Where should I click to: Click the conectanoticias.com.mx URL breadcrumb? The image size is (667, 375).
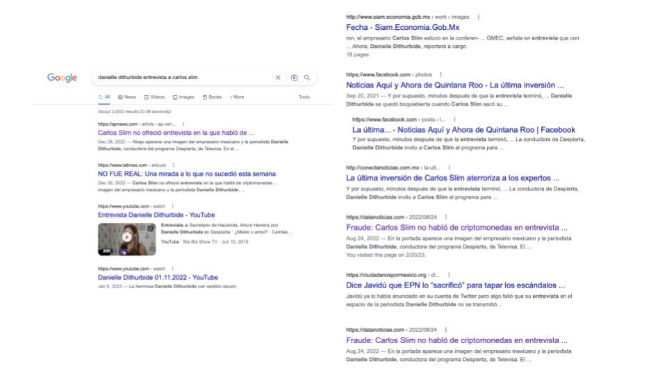pos(393,168)
